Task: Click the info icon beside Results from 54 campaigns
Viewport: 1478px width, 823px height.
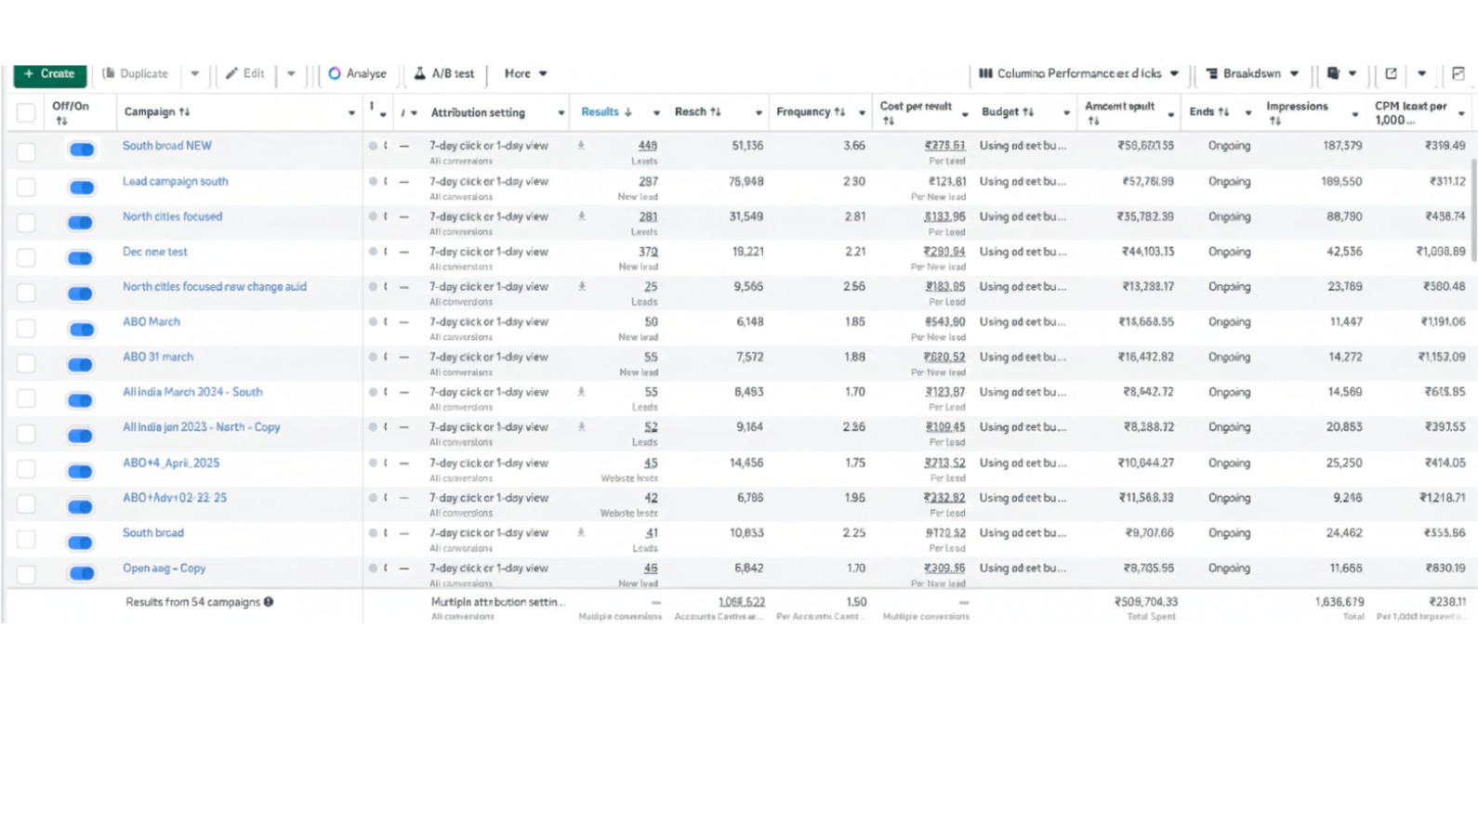Action: [269, 602]
